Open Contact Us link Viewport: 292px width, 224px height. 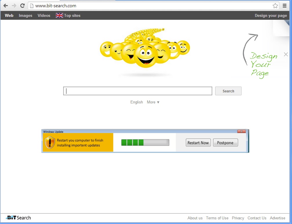coord(257,218)
